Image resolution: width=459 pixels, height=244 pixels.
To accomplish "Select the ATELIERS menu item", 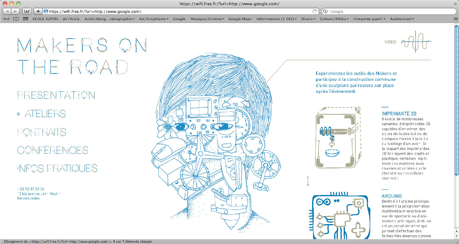I will 45,114.
